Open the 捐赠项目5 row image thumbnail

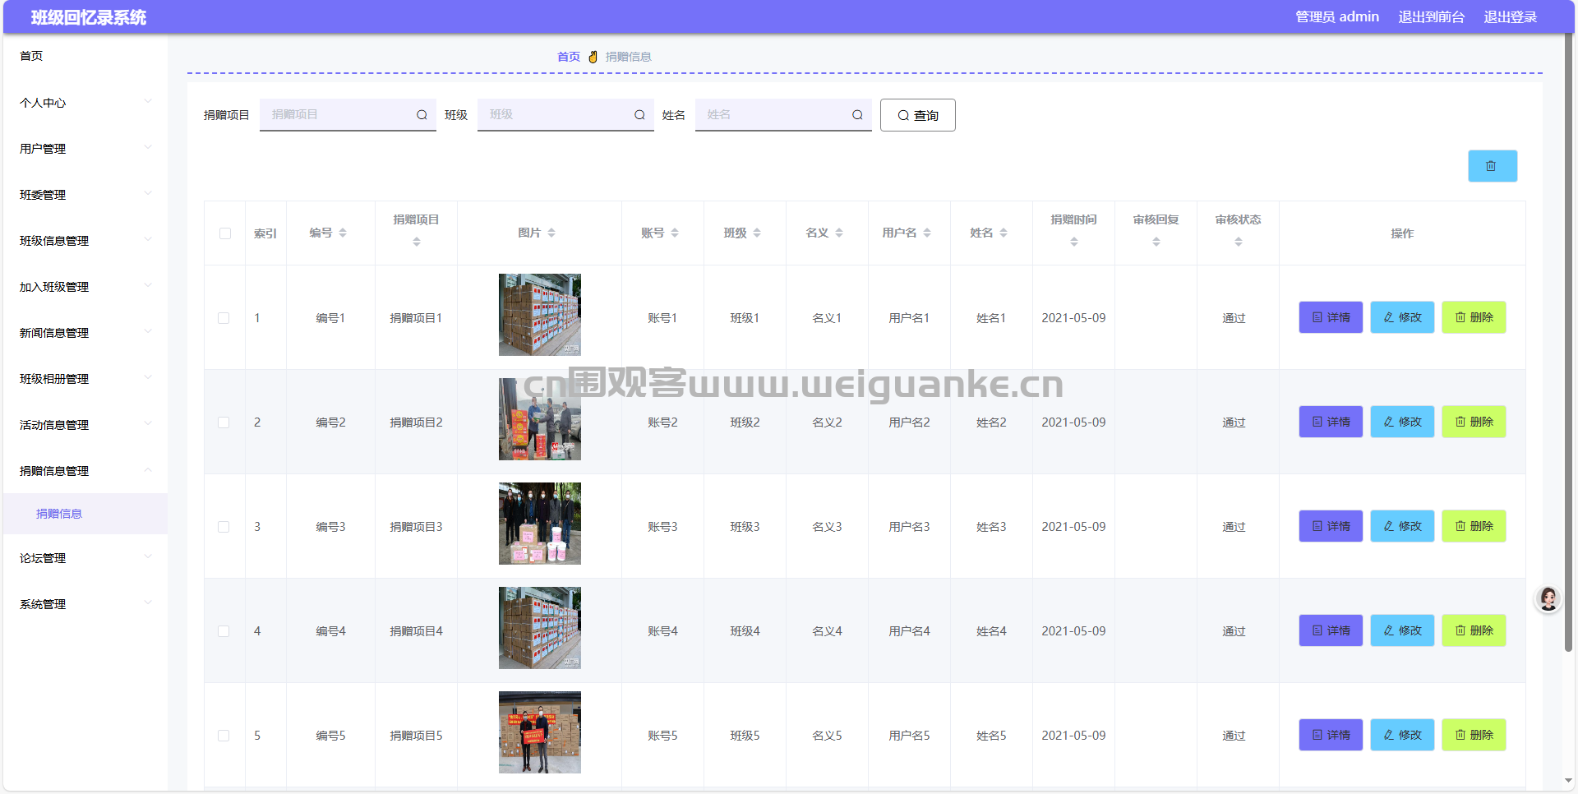(540, 732)
